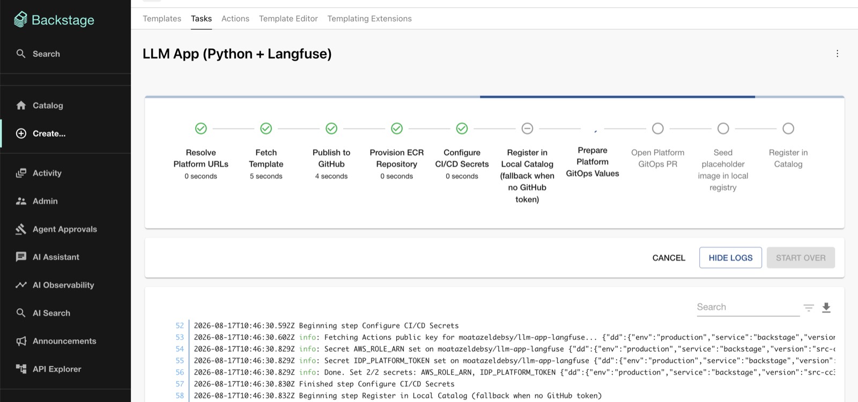Image resolution: width=858 pixels, height=402 pixels.
Task: Click log line 54 AWS_ROLE_ARN secret entry
Action: coord(514,349)
